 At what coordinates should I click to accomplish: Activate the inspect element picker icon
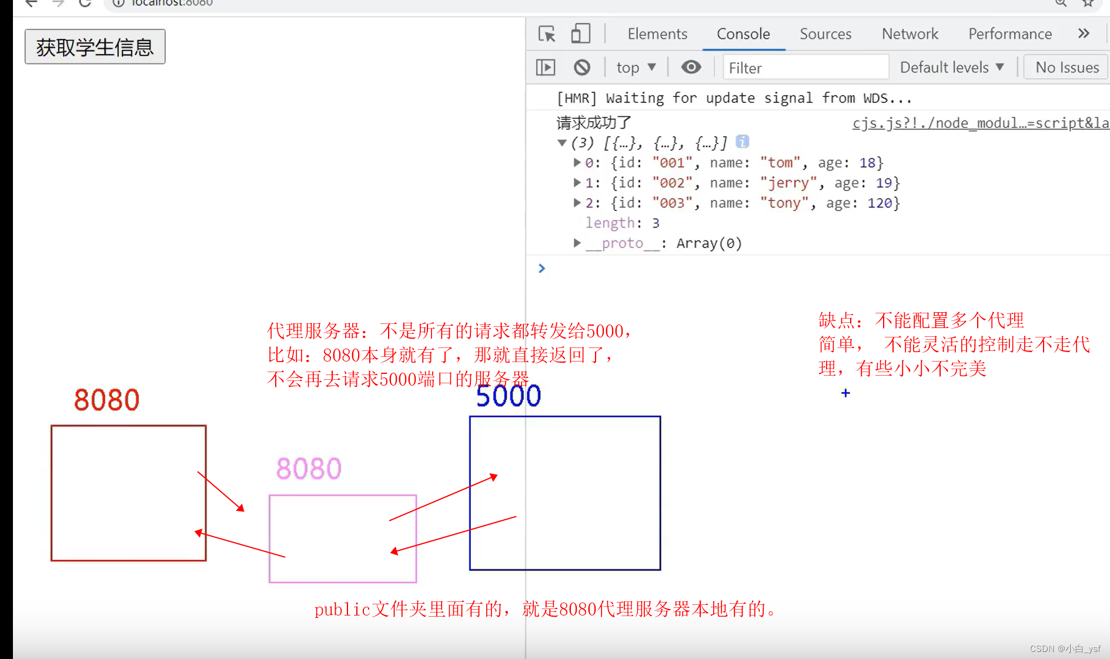547,34
